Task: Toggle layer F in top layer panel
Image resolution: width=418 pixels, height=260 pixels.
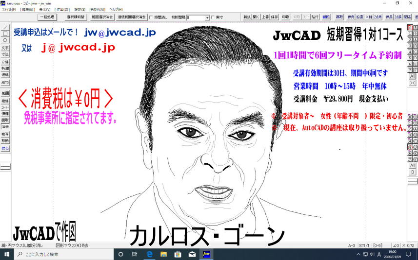Action: (x=416, y=70)
